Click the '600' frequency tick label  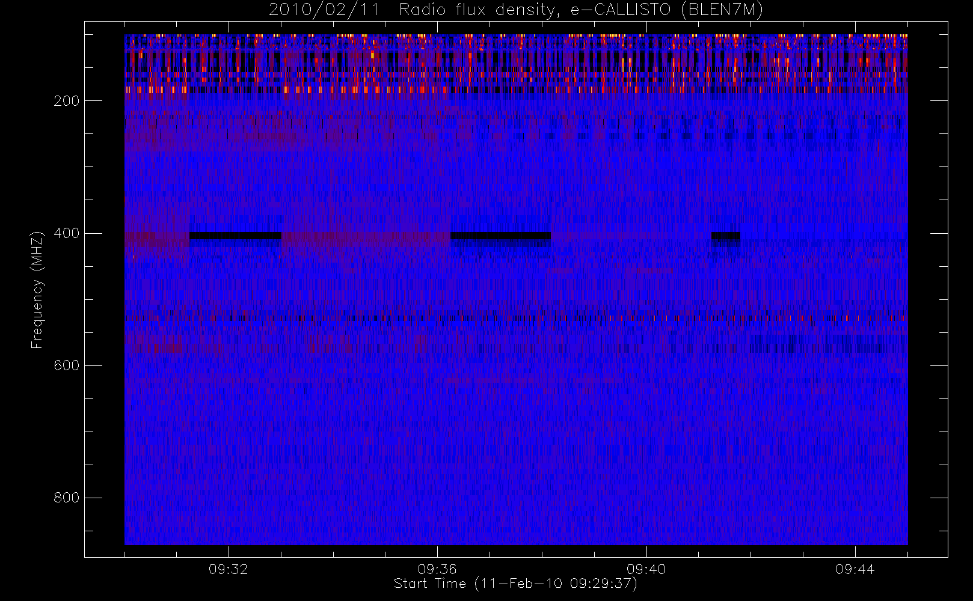point(67,365)
